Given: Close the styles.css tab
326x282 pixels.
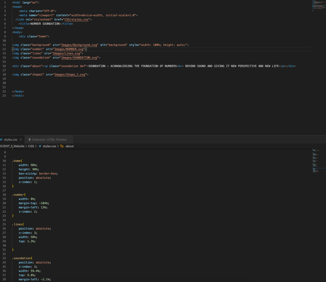Looking at the screenshot, I should click(21, 140).
